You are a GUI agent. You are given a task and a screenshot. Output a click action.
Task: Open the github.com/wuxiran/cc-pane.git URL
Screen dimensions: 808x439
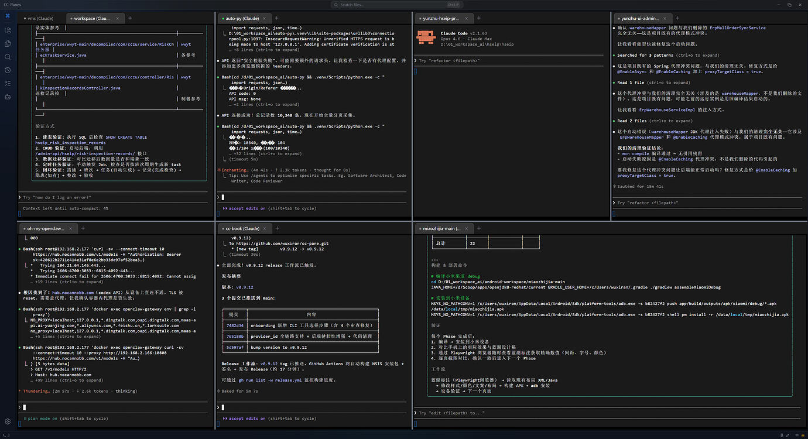pos(283,243)
